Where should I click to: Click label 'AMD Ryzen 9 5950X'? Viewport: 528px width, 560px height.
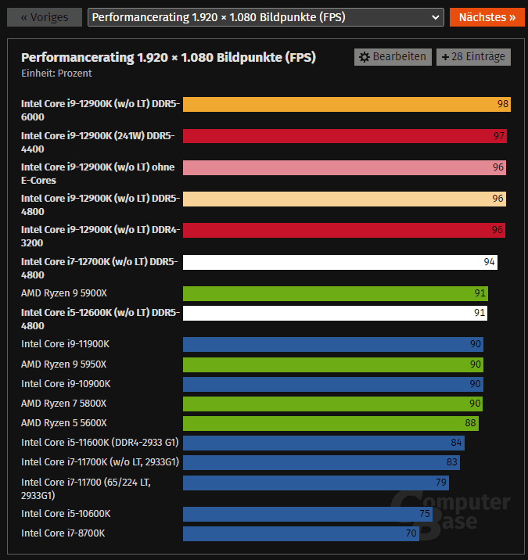pos(63,364)
